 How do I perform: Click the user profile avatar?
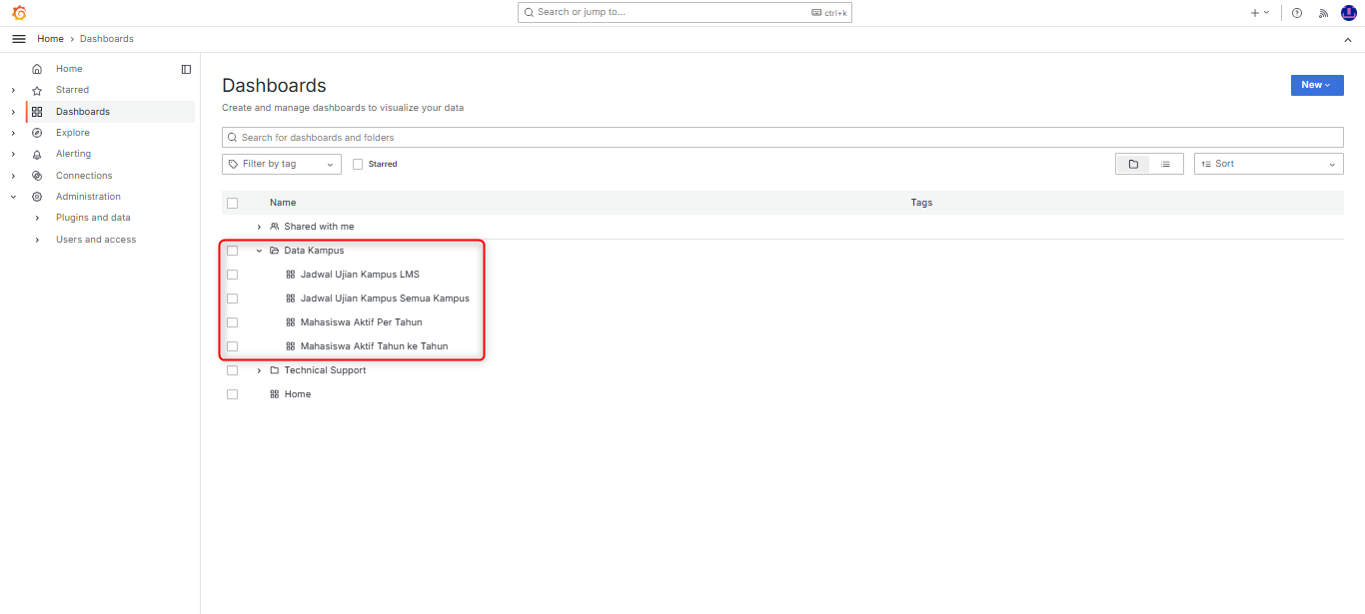click(1348, 13)
